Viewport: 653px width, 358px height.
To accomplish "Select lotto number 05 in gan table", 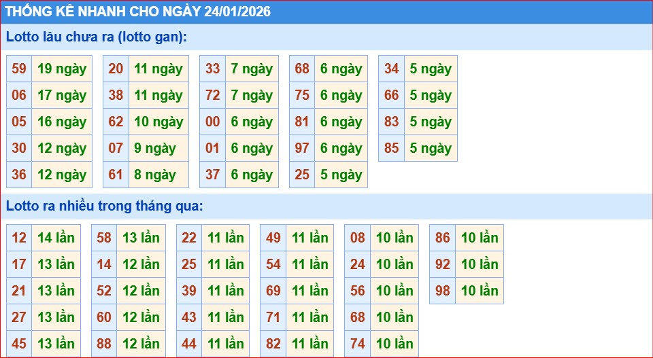I will pyautogui.click(x=19, y=122).
